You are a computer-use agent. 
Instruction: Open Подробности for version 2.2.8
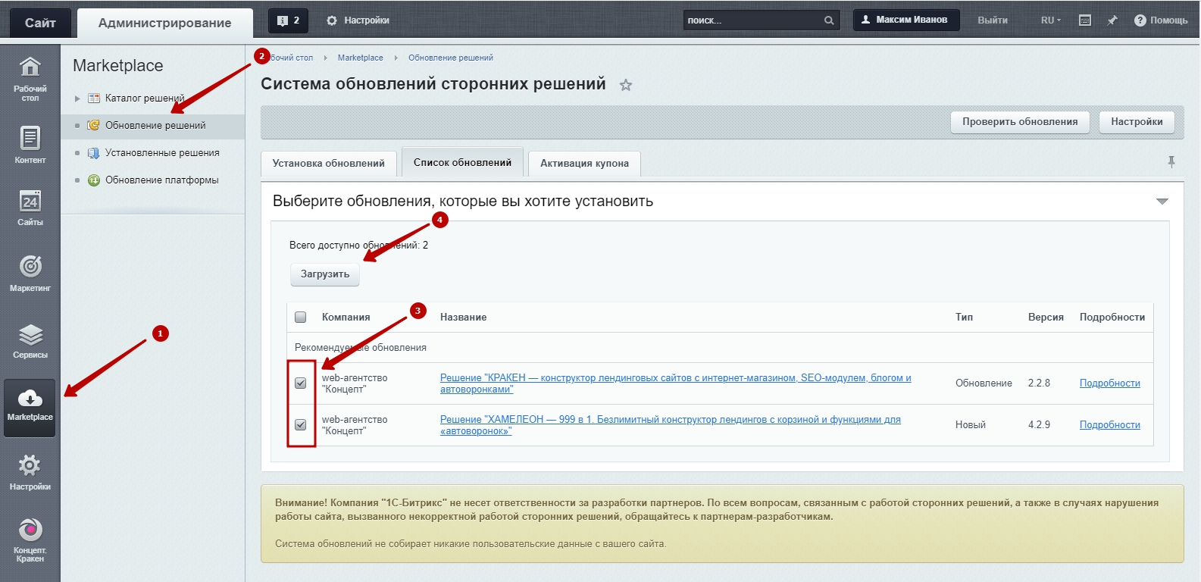[1109, 383]
